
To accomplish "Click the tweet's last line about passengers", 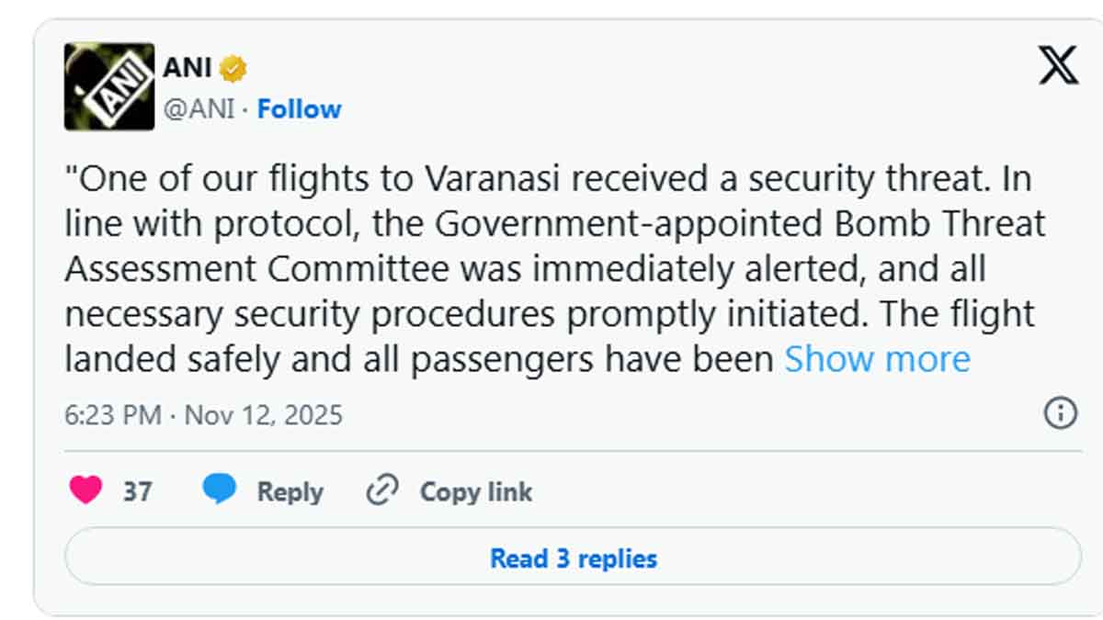I will pyautogui.click(x=418, y=358).
